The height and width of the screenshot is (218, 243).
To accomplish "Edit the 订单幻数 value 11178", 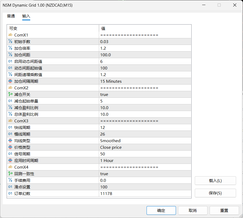I will (x=145, y=193).
